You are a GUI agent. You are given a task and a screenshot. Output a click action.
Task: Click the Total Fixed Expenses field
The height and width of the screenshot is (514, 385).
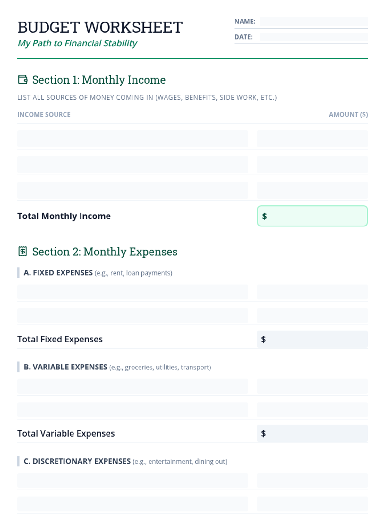pos(312,339)
